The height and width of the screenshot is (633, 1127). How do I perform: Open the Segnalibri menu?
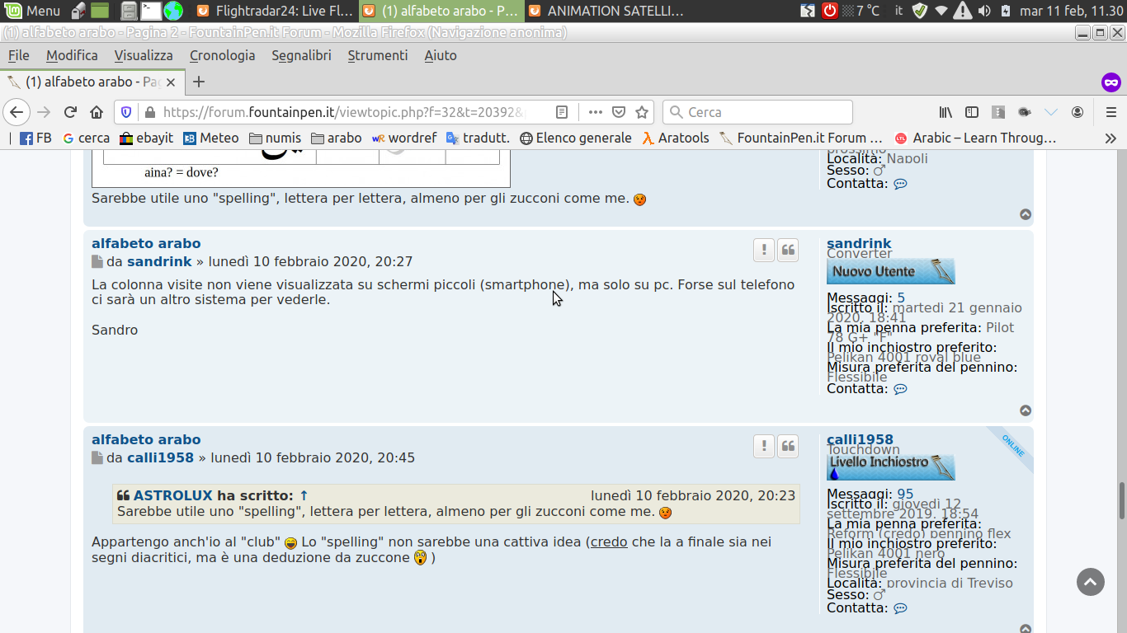click(x=301, y=55)
